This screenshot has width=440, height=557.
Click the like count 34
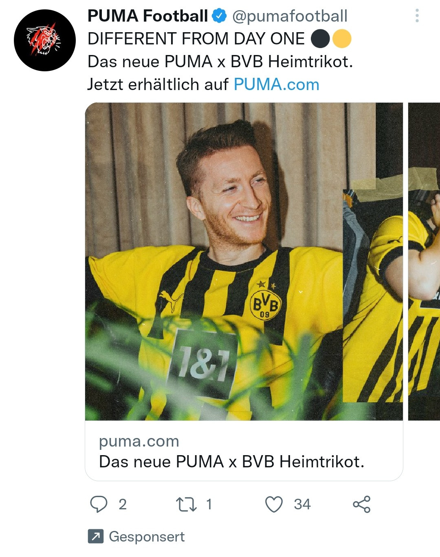[x=302, y=504]
